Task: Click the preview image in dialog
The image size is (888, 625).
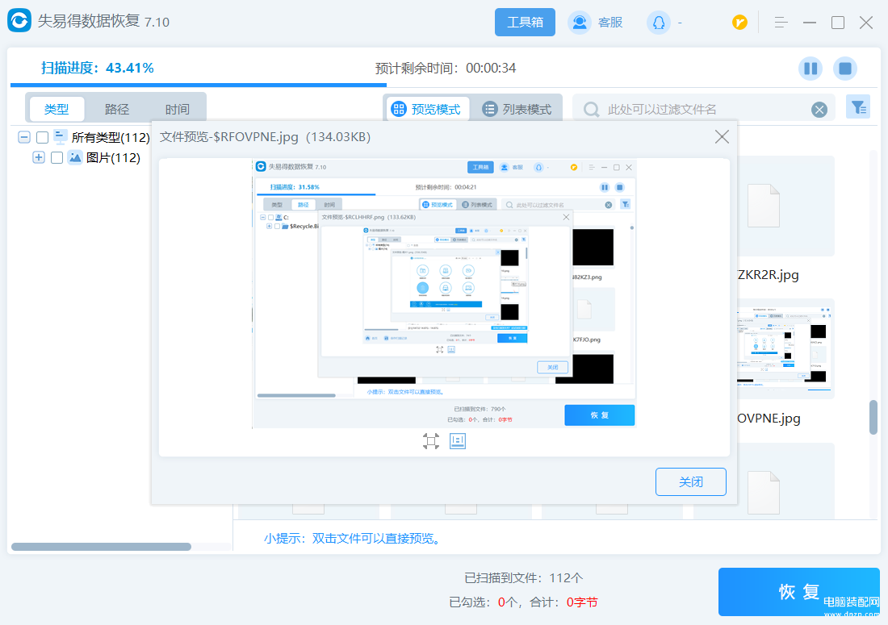Action: (444, 294)
